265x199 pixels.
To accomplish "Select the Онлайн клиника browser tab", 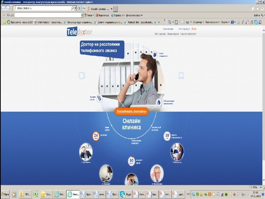I will (x=99, y=9).
